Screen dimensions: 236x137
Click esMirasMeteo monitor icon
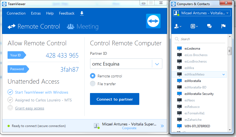(x=179, y=74)
